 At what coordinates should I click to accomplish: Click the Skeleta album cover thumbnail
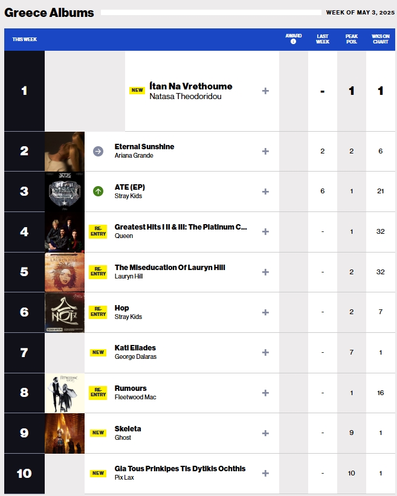coord(65,433)
